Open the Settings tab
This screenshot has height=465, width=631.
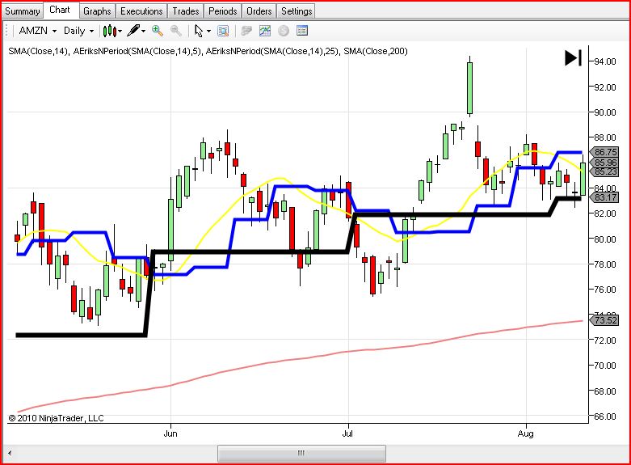coord(297,11)
